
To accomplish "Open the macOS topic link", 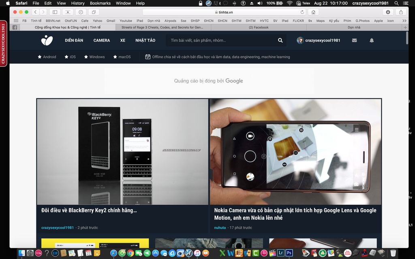I will (x=122, y=57).
